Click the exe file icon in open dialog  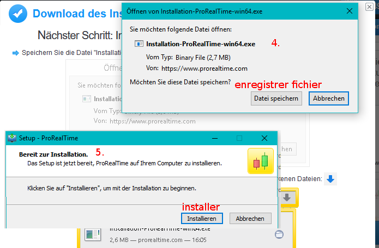(139, 44)
